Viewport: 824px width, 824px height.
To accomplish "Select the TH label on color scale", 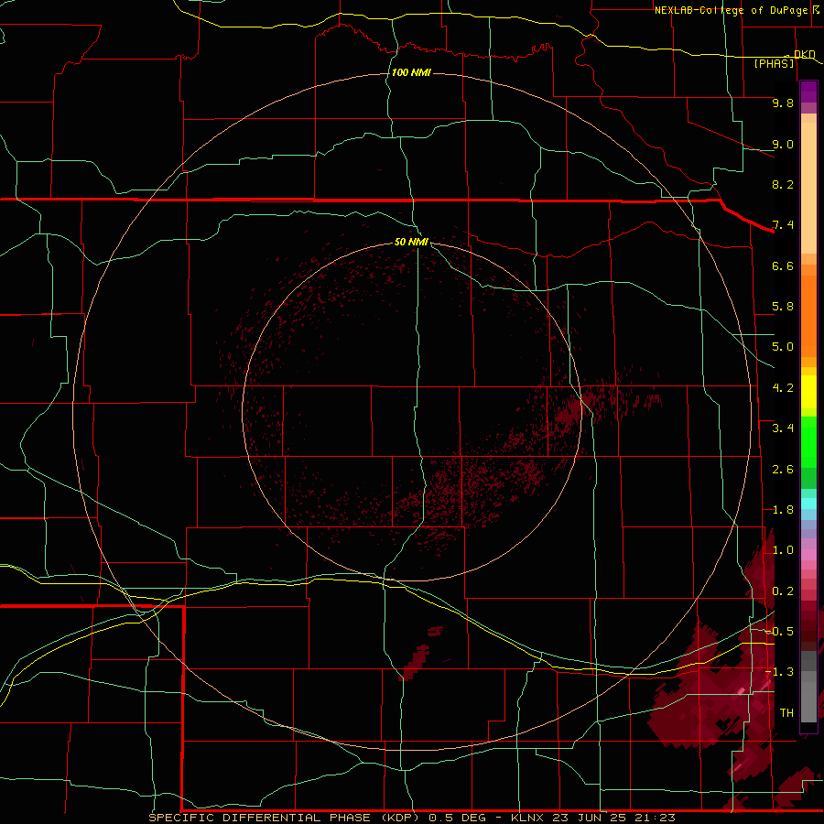I will (x=786, y=713).
